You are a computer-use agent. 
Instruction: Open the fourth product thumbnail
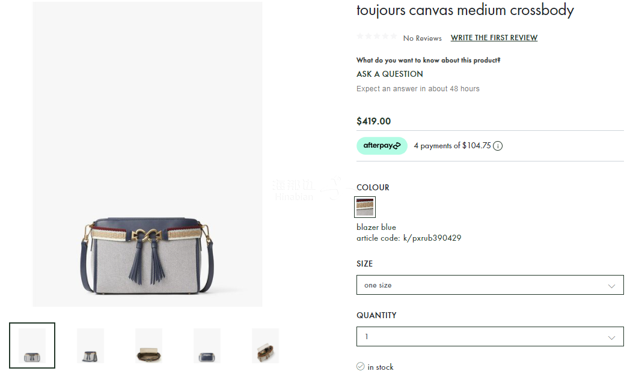point(207,345)
